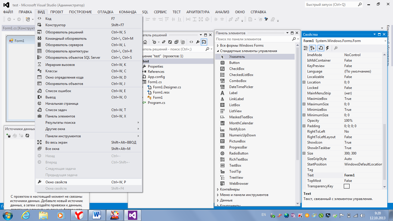The width and height of the screenshot is (393, 221).
Task: Expand 'Меню и панели инструментов' group
Action: pos(218,195)
